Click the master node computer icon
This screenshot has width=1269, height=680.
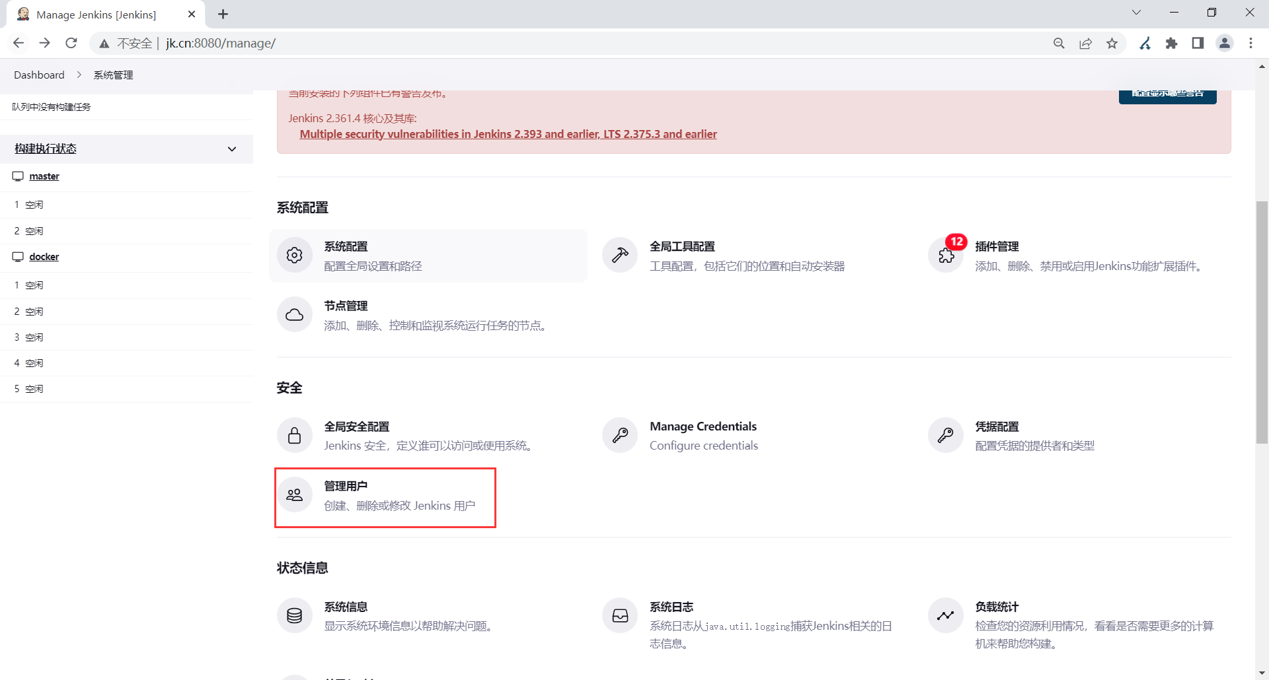click(18, 176)
